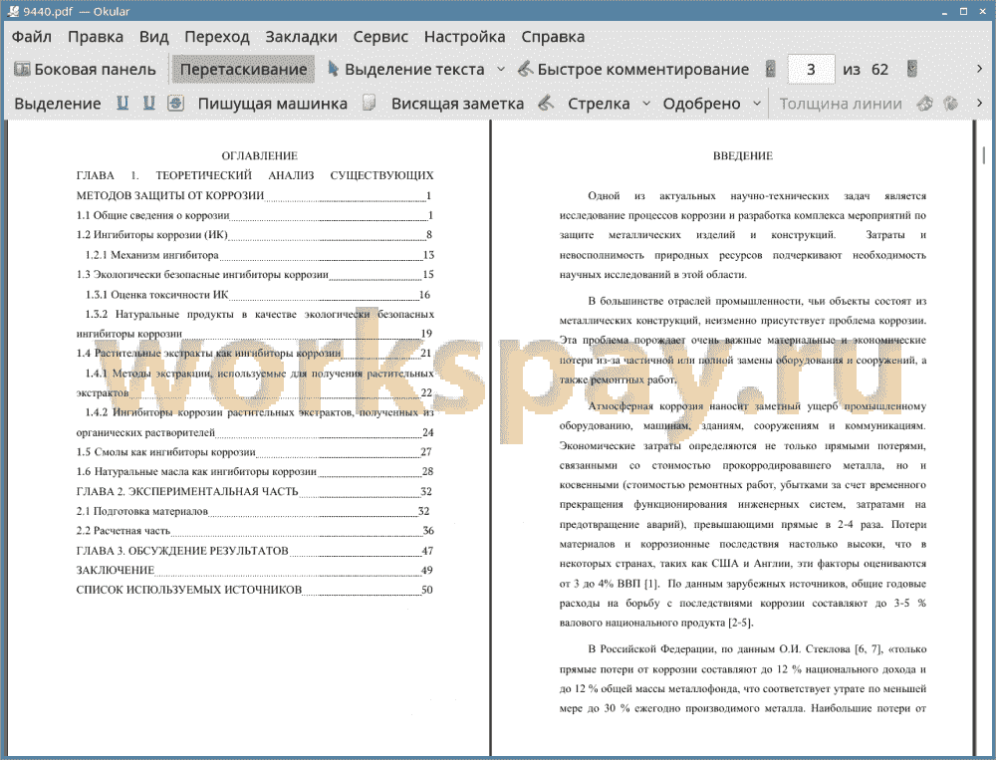Select the Стрелка arrow annotation tool
The image size is (996, 760).
pos(599,104)
